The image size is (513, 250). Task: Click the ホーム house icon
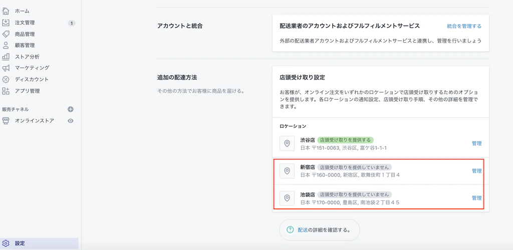6,11
